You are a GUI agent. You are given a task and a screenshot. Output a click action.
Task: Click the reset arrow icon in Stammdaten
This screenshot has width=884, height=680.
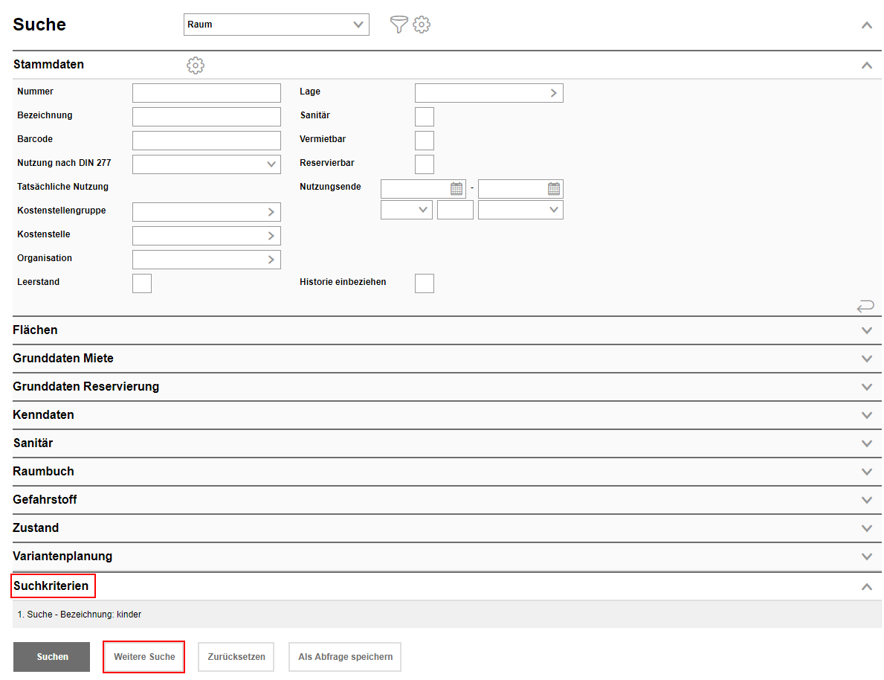(865, 306)
